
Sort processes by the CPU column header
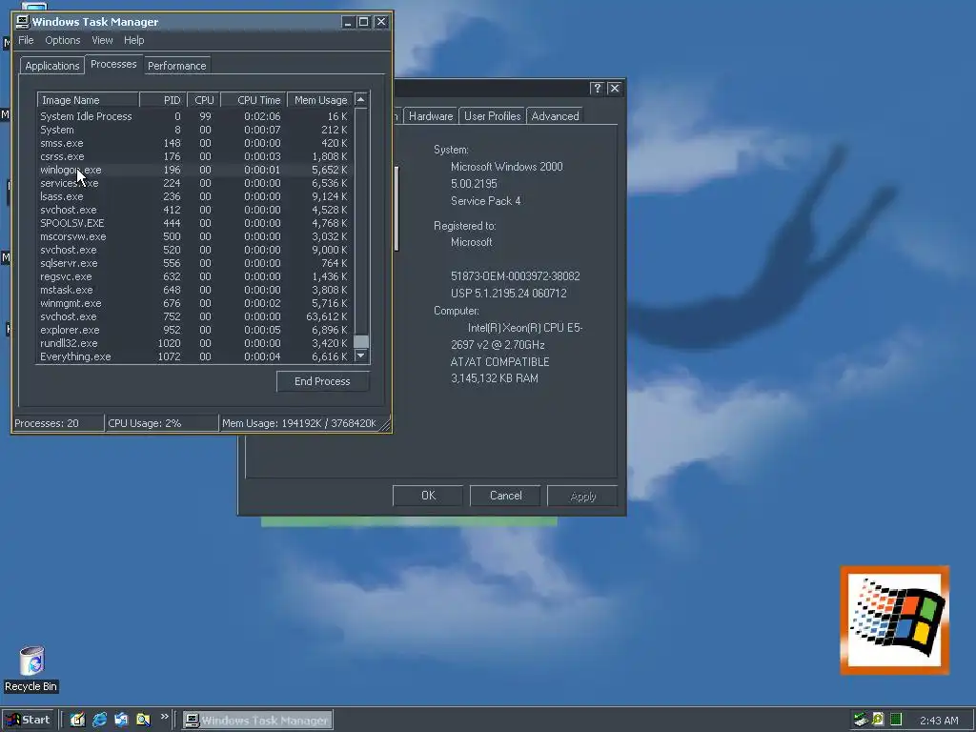[204, 100]
